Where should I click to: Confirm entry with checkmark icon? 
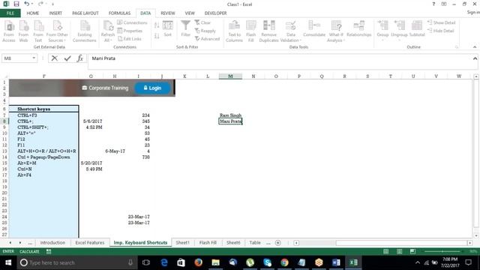click(67, 58)
